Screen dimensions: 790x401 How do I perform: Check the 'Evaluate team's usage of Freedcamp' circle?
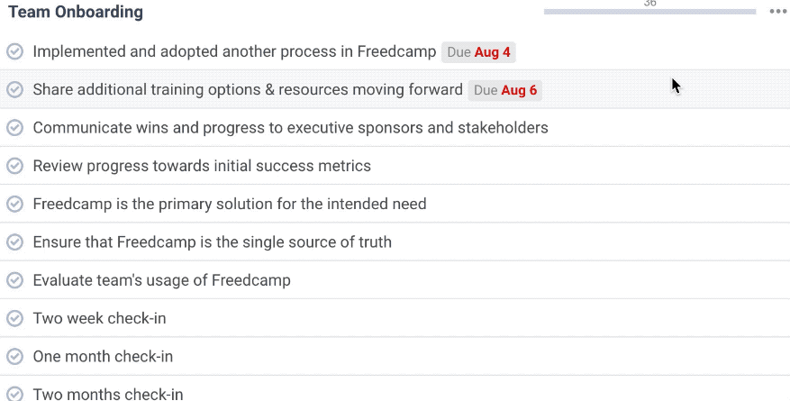[x=14, y=280]
